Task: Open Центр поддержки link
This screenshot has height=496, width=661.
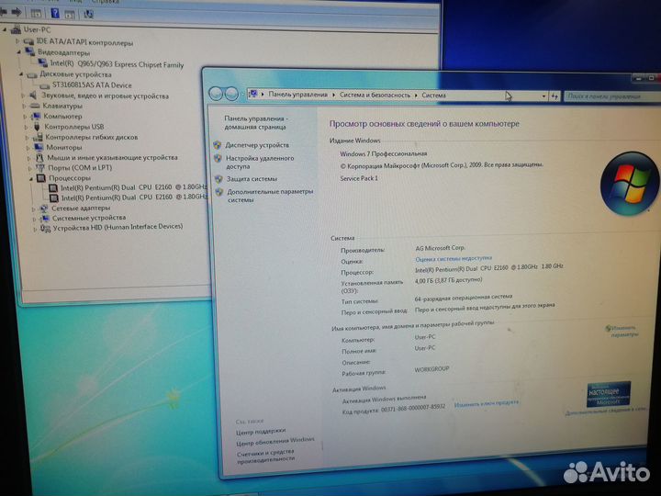Action: click(x=261, y=432)
